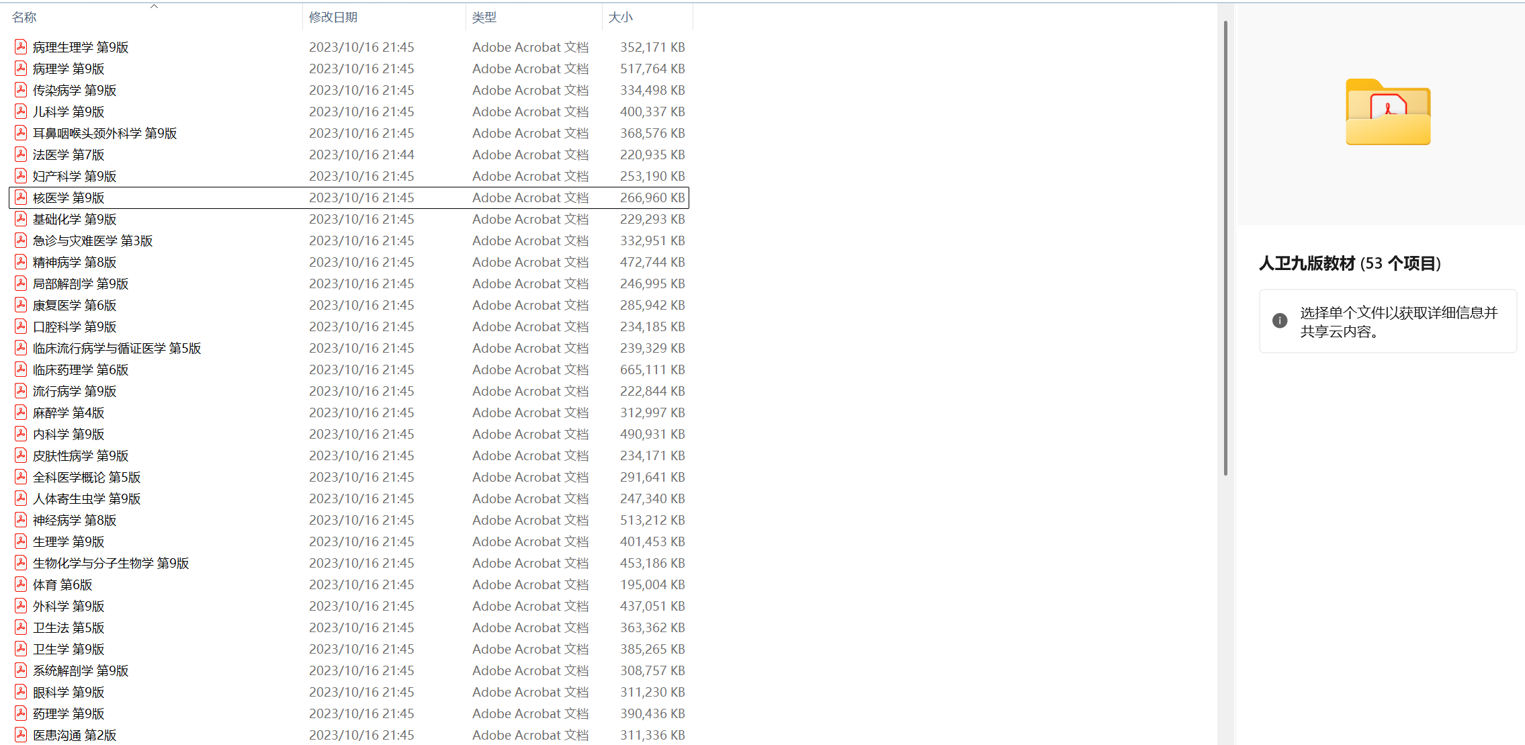
Task: Click the PDF icon for 外科学 第9版
Action: click(x=21, y=606)
